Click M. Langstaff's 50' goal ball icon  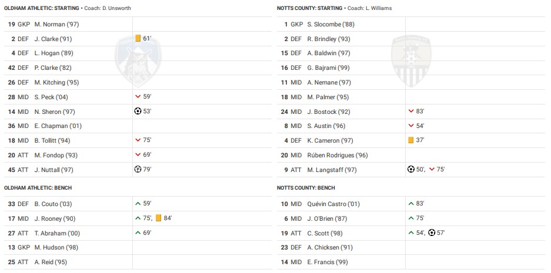pos(411,170)
